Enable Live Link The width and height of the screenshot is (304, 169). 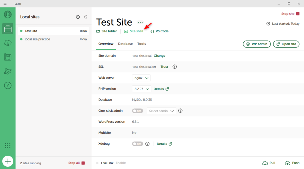121,163
